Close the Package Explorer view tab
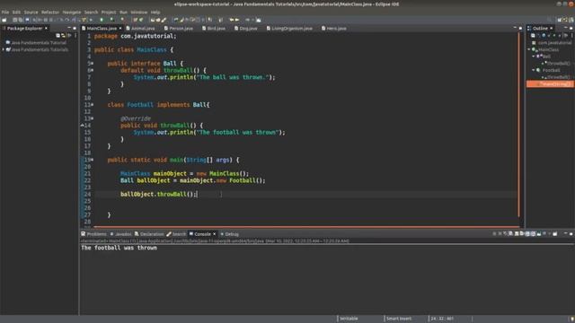The height and width of the screenshot is (323, 575). [46, 28]
